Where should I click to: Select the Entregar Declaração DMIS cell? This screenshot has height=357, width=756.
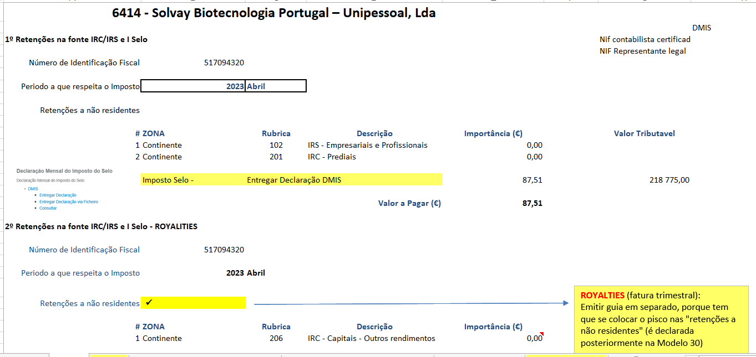tap(294, 180)
